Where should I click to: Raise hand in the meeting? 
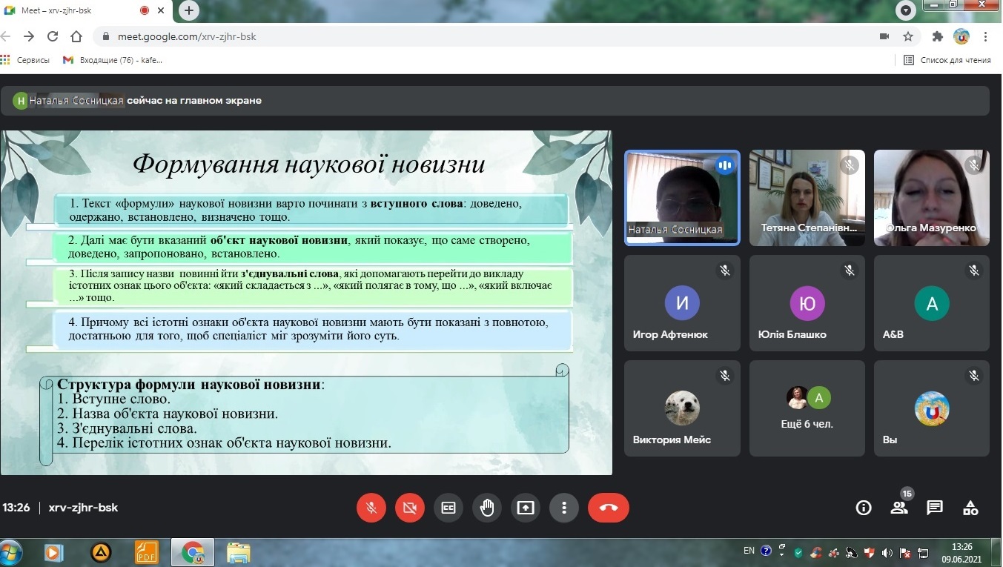(x=487, y=508)
